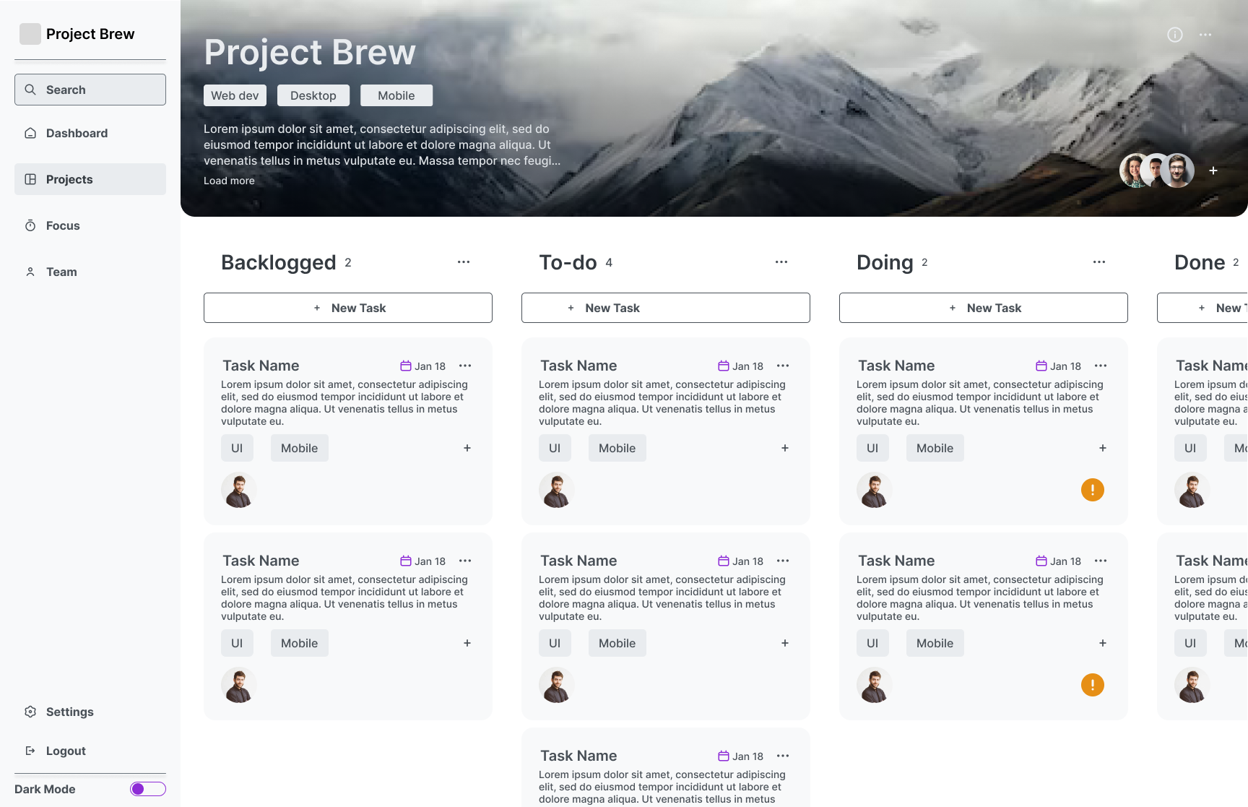The image size is (1248, 807).
Task: Open options of third To-do task
Action: 783,756
